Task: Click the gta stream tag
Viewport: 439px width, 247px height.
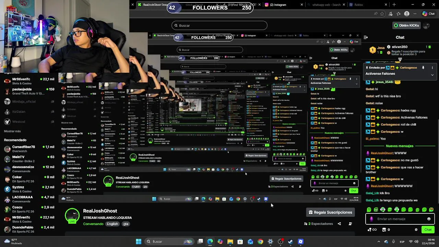Action: point(126,224)
